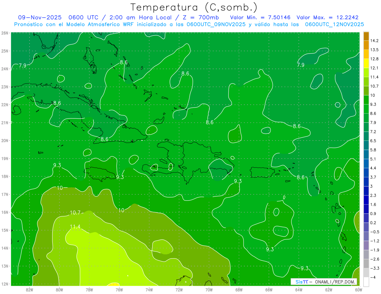Viewport: 381px width, 294px height.
Task: Click the latitude axis label "12N"
Action: (5, 284)
